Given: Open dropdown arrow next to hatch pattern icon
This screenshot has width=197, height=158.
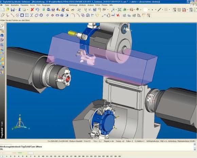Looking at the screenshot, I should point(169,10).
